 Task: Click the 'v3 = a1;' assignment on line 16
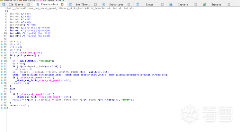click(15, 50)
